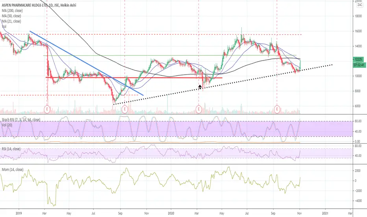Click the earnings E marker near September 2019

[x=125, y=109]
